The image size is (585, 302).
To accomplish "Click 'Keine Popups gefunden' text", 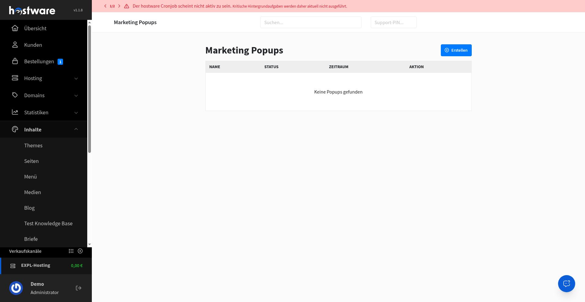I will [338, 92].
